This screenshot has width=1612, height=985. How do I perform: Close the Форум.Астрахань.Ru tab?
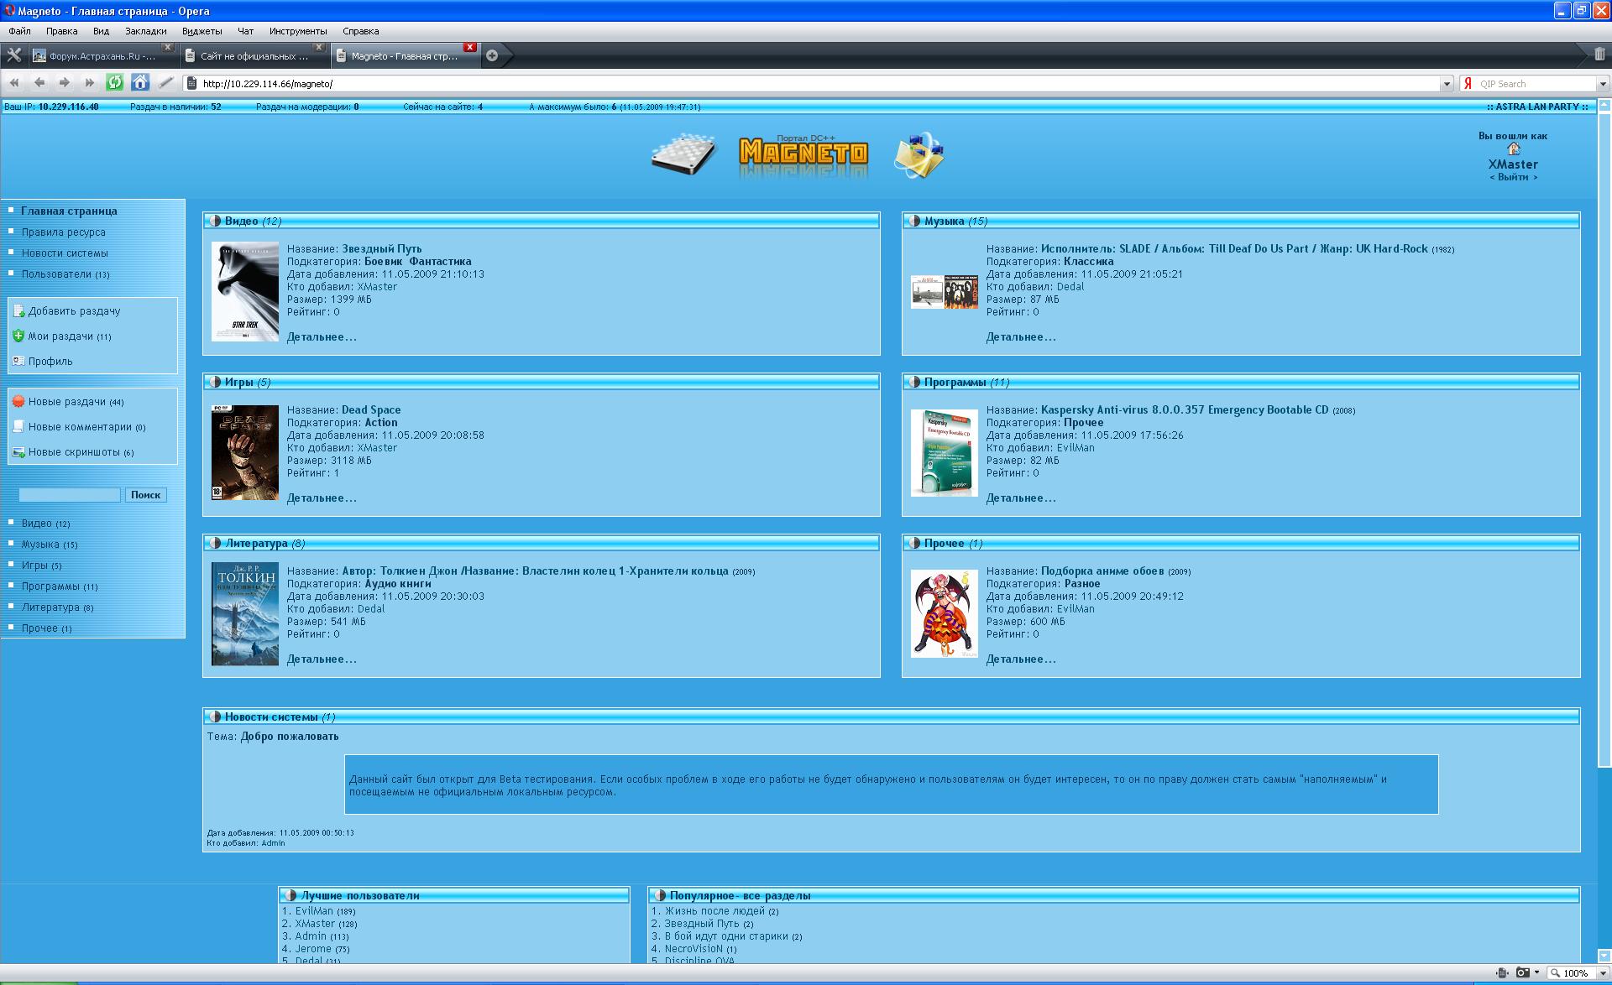(x=168, y=47)
